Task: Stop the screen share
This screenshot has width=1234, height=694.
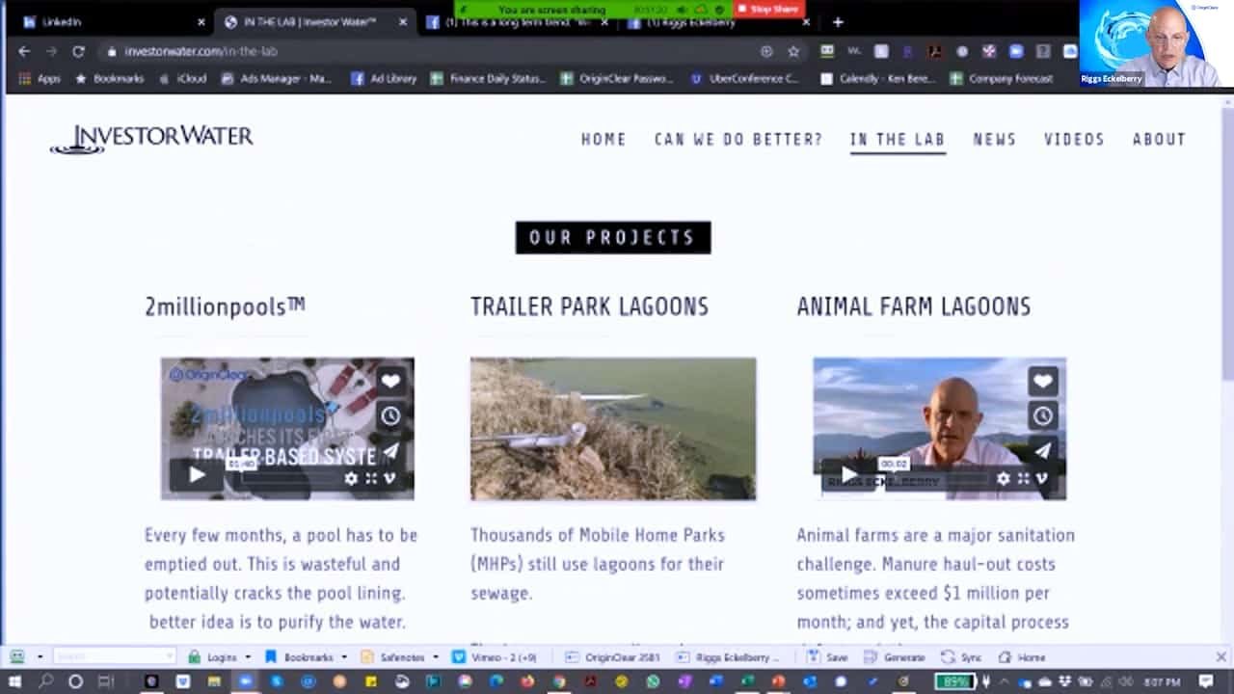Action: 768,9
